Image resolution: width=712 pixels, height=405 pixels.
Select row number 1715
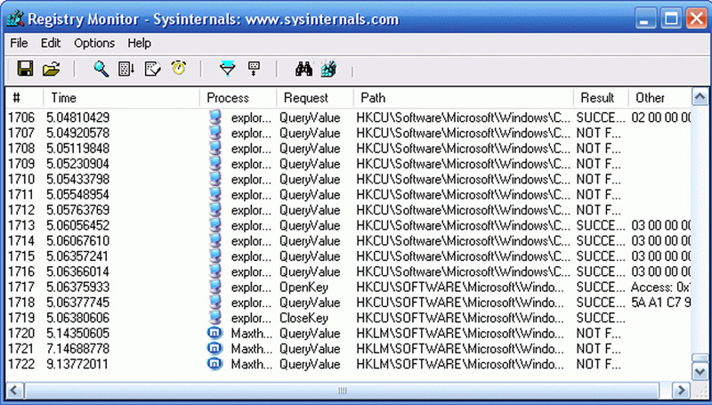[x=21, y=256]
